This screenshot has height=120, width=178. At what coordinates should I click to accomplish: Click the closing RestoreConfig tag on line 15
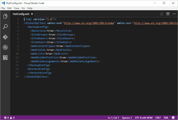pos(39,73)
